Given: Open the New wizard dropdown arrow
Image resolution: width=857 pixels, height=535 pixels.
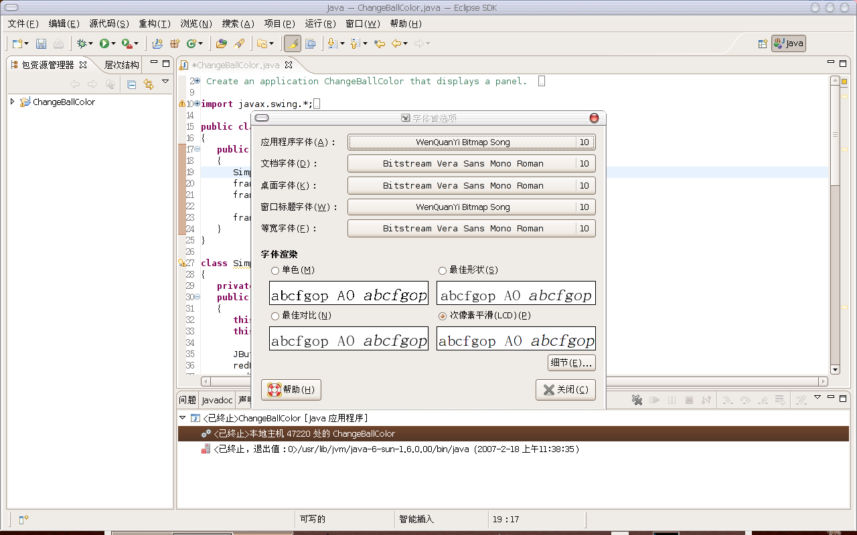Looking at the screenshot, I should pos(27,44).
